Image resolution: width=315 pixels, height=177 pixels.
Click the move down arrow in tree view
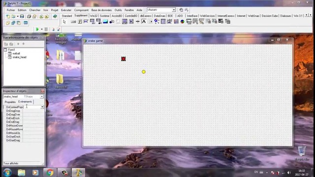point(23,44)
